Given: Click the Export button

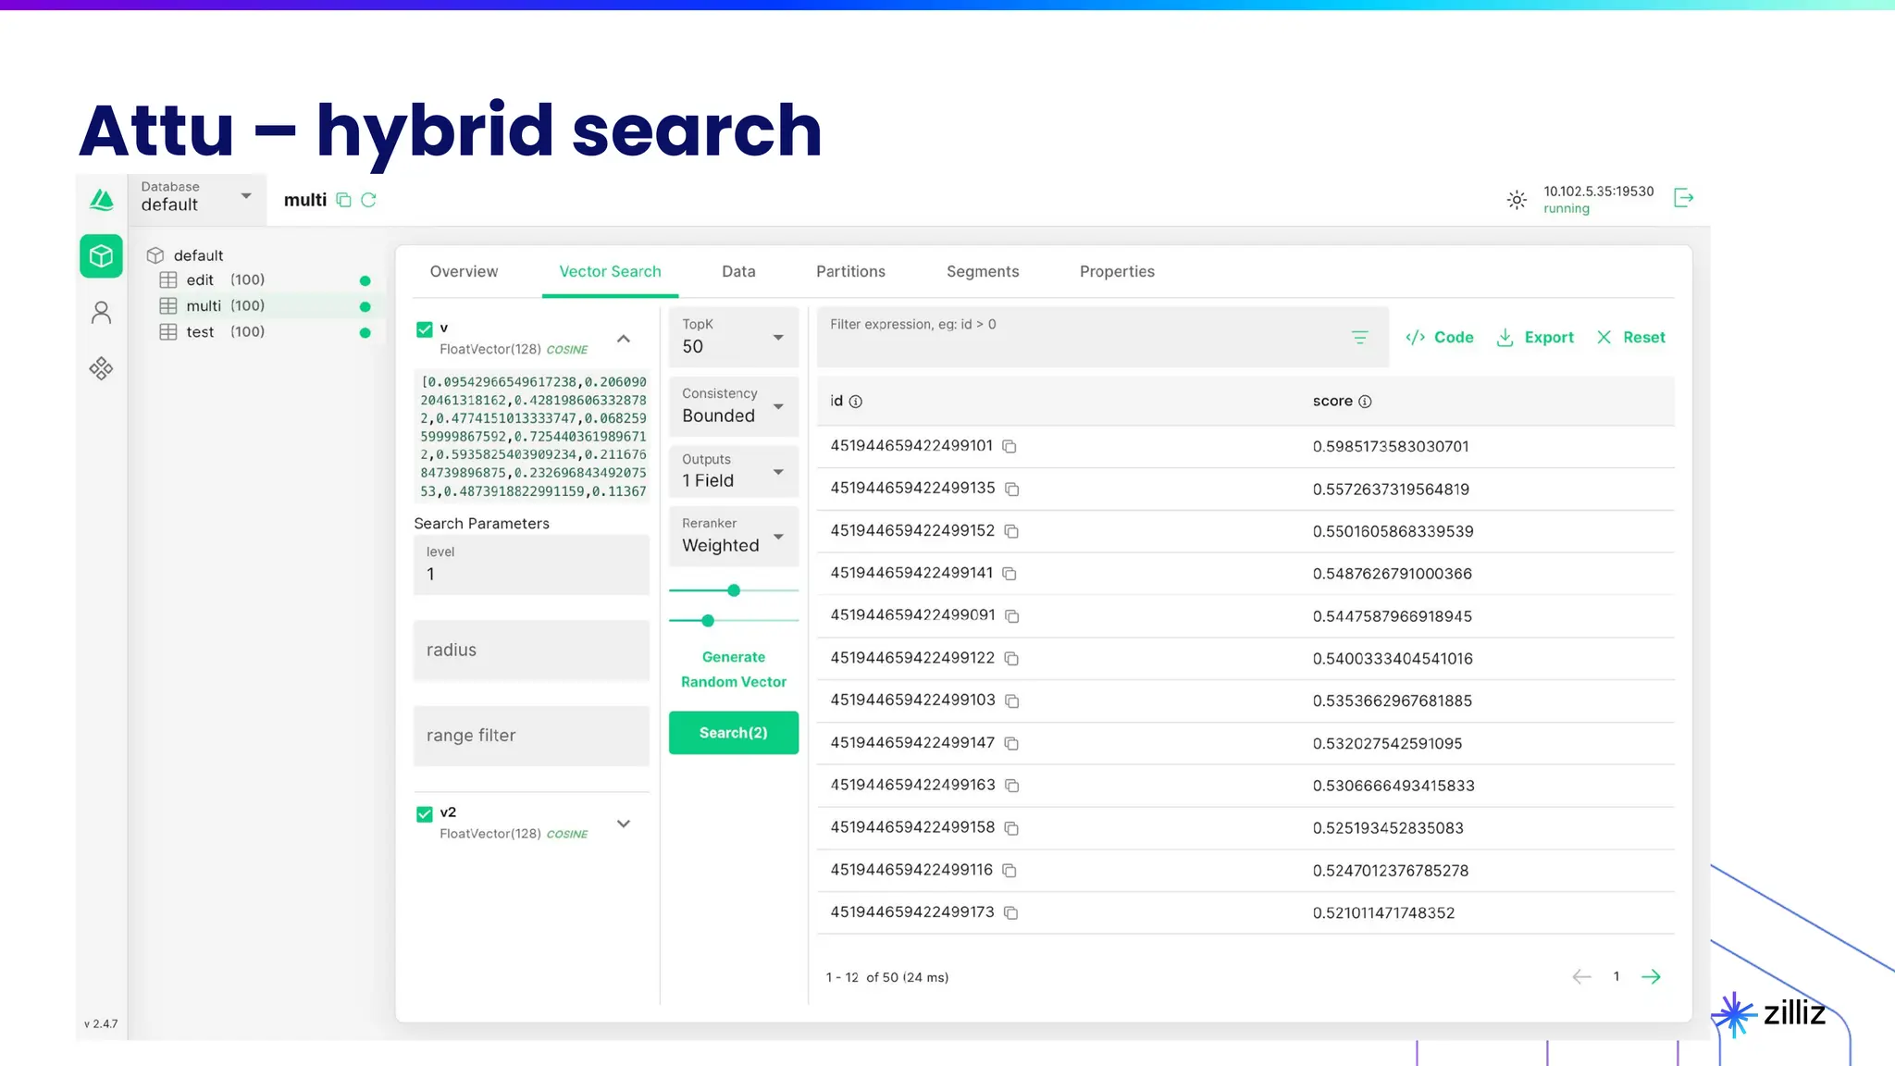Looking at the screenshot, I should pyautogui.click(x=1535, y=338).
